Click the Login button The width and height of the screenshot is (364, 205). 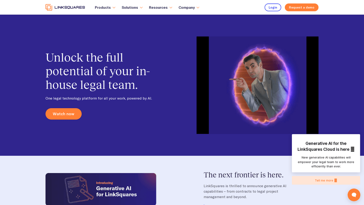(273, 7)
